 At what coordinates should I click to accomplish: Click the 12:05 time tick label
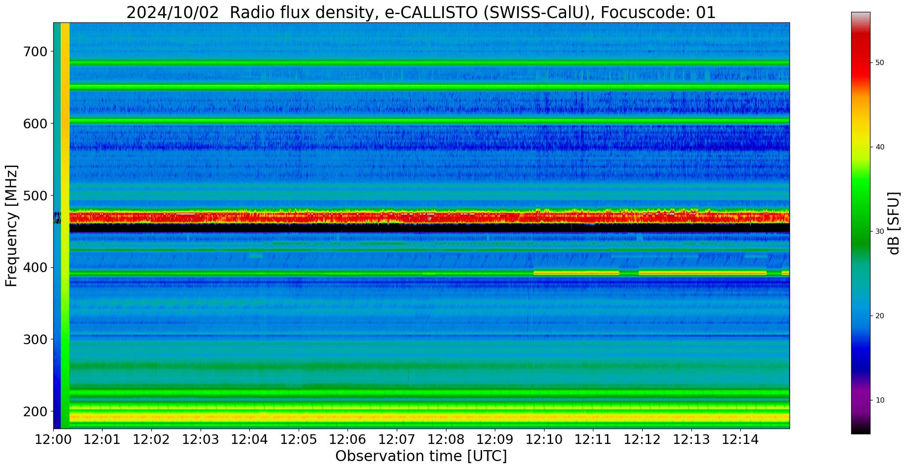tap(299, 440)
